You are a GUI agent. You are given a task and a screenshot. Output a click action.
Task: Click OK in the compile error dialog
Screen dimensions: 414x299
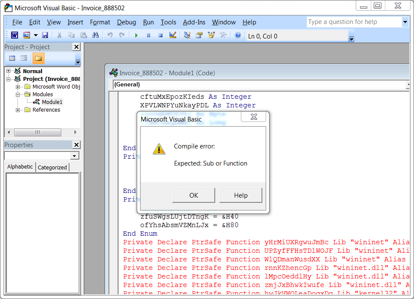(x=194, y=195)
